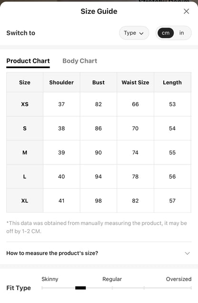Viewport: 198px width, 303px height.
Task: Switch units to cm
Action: click(x=166, y=33)
